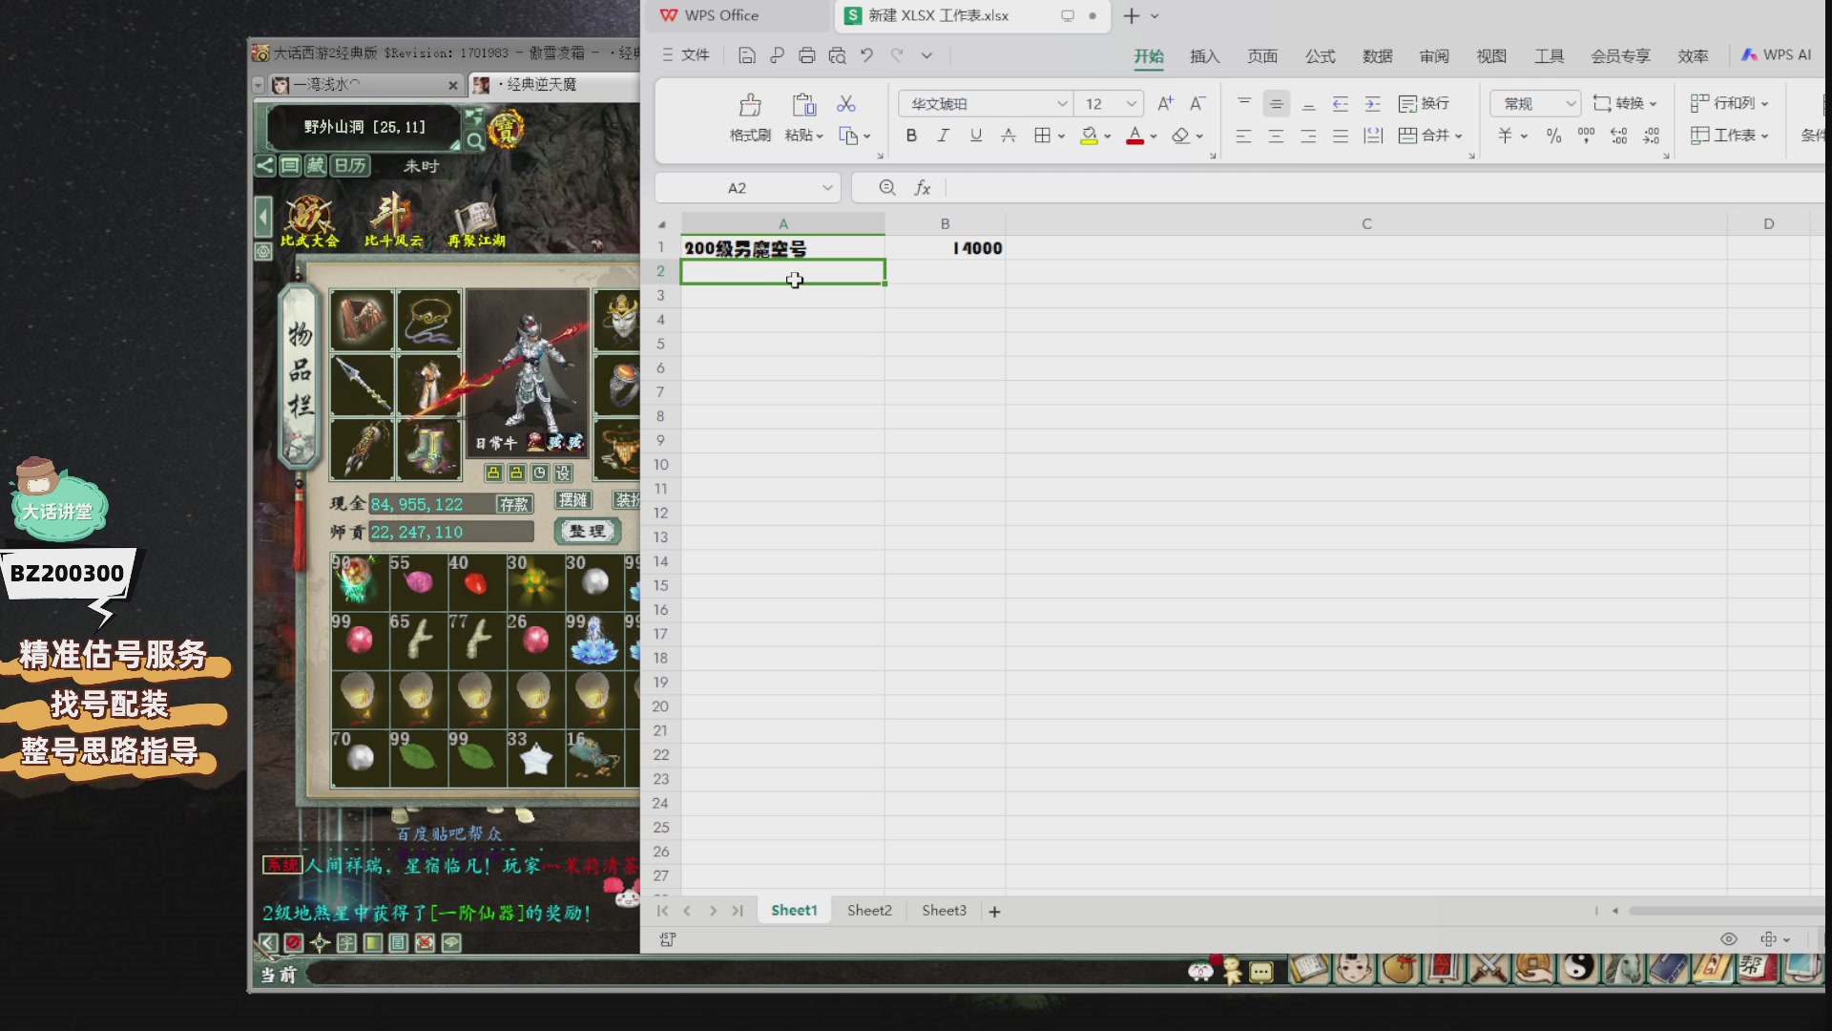This screenshot has height=1031, width=1832.
Task: Click the horizontal scrollbar of the sheet
Action: pyautogui.click(x=1725, y=911)
